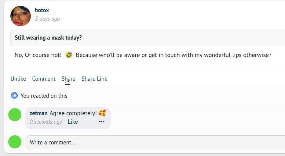Open the "Still wearing a mask today?" post title
The image size is (285, 156).
point(48,38)
